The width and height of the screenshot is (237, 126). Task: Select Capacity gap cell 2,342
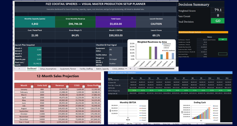pos(35,59)
